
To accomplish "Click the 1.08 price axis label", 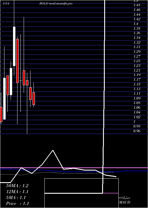I will coord(137,103).
